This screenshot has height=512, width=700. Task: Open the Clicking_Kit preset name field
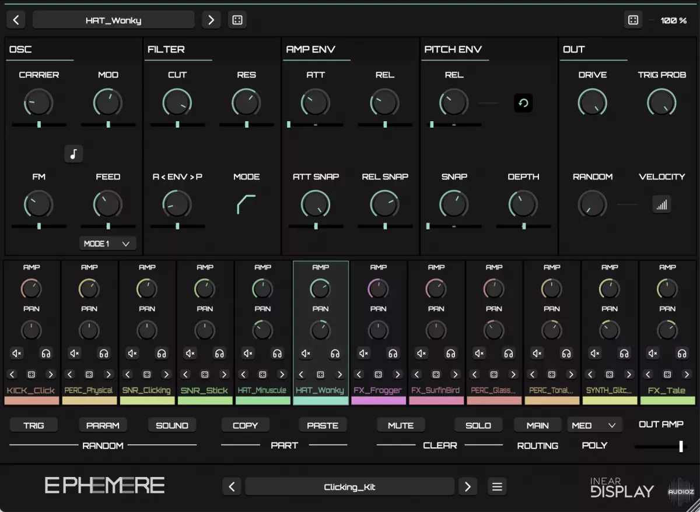click(349, 486)
